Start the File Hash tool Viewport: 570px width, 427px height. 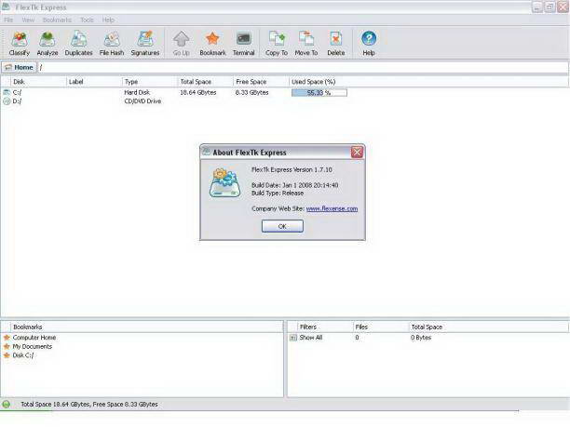point(112,44)
